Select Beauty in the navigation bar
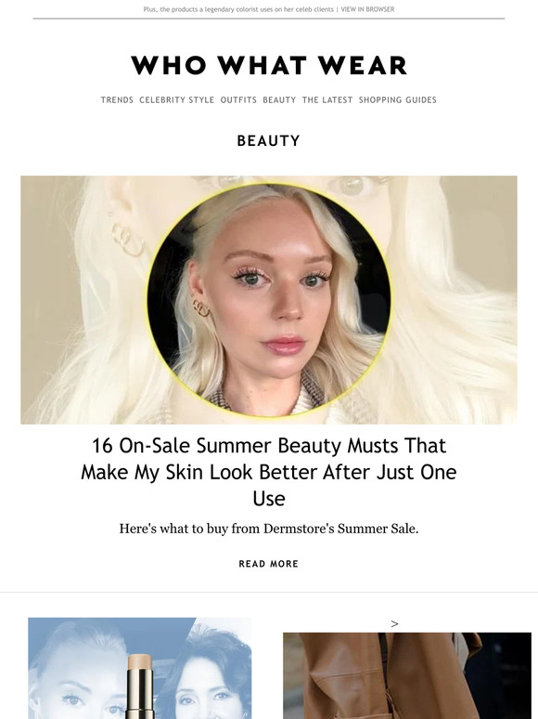The height and width of the screenshot is (719, 538). coord(279,100)
